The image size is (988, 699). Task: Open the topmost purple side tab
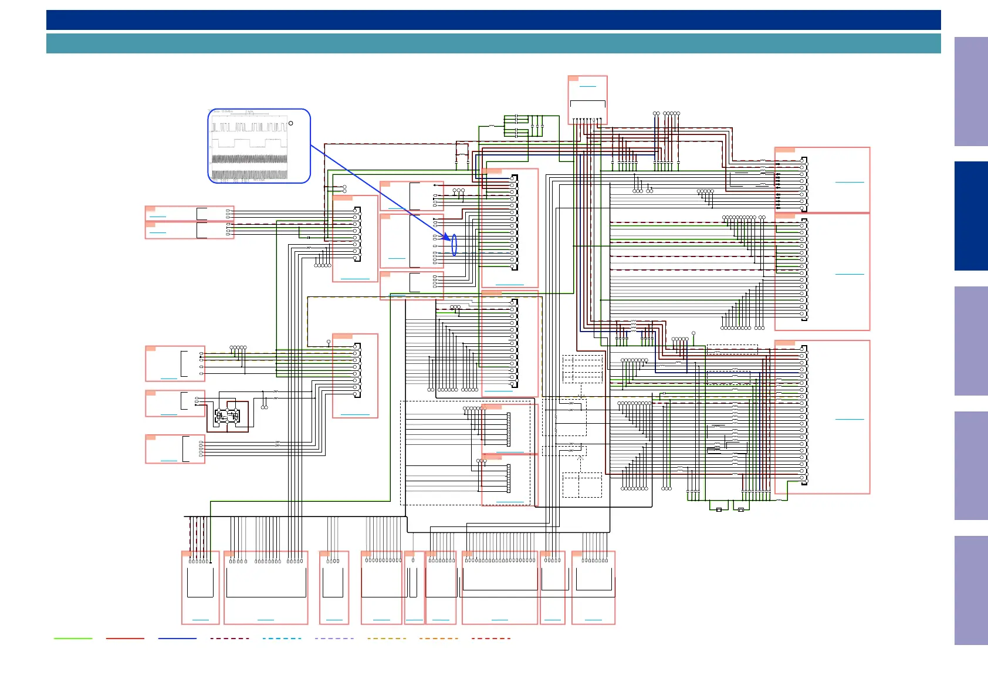(970, 92)
